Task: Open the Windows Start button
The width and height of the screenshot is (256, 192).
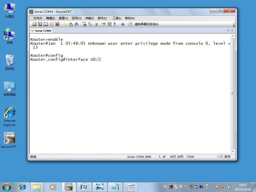Action: (7, 187)
